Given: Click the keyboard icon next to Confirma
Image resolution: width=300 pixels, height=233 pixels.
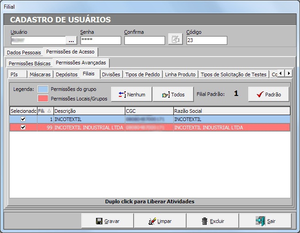Looking at the screenshot, I should click(x=174, y=40).
